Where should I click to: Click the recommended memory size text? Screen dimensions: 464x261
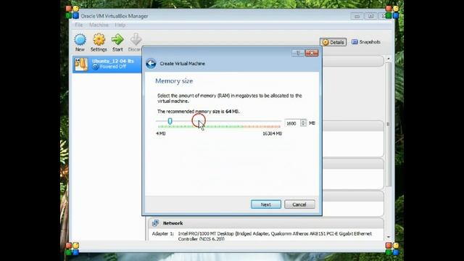[198, 112]
